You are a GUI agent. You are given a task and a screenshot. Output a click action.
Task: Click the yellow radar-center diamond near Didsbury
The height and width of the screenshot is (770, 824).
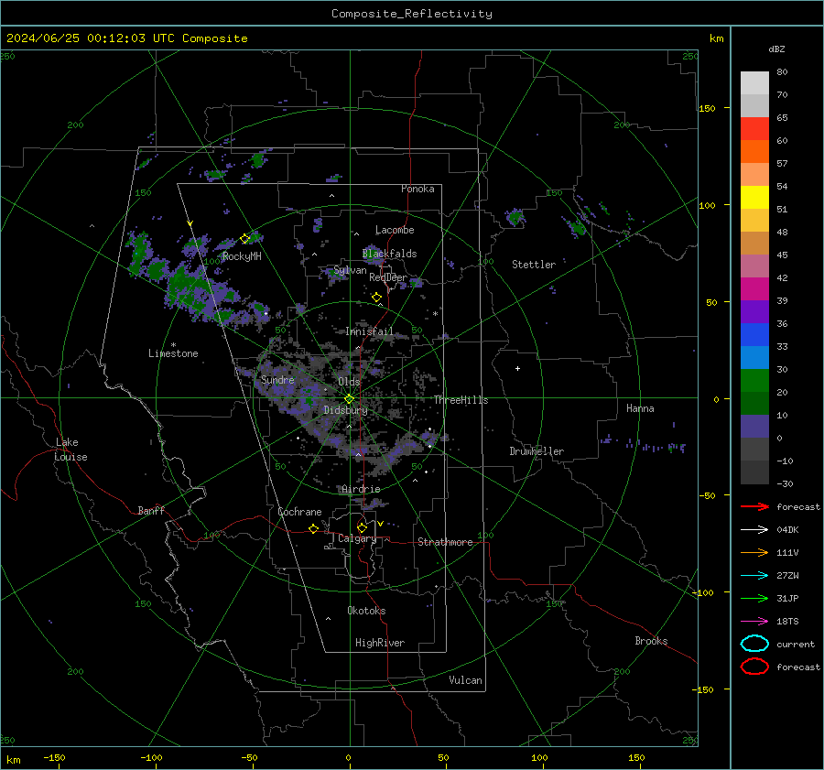click(349, 399)
